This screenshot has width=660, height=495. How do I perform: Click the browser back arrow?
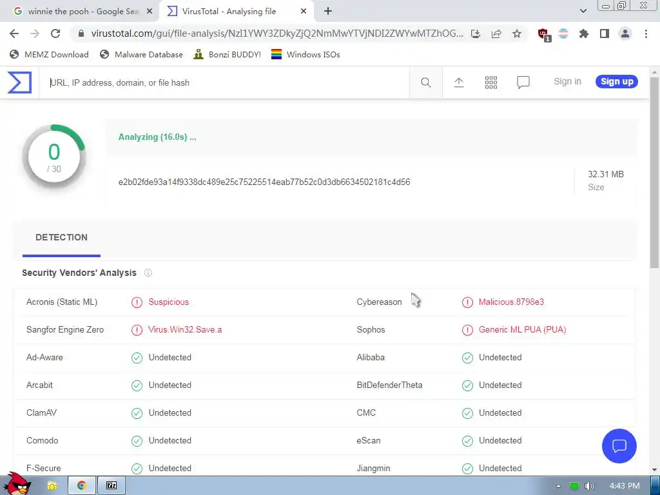pos(14,34)
